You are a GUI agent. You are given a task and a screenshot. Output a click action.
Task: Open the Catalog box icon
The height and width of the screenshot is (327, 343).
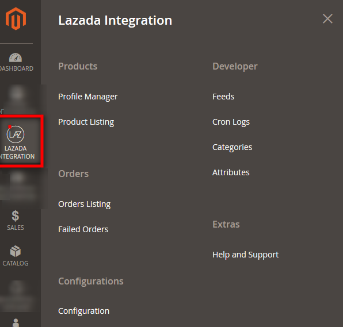pos(16,251)
